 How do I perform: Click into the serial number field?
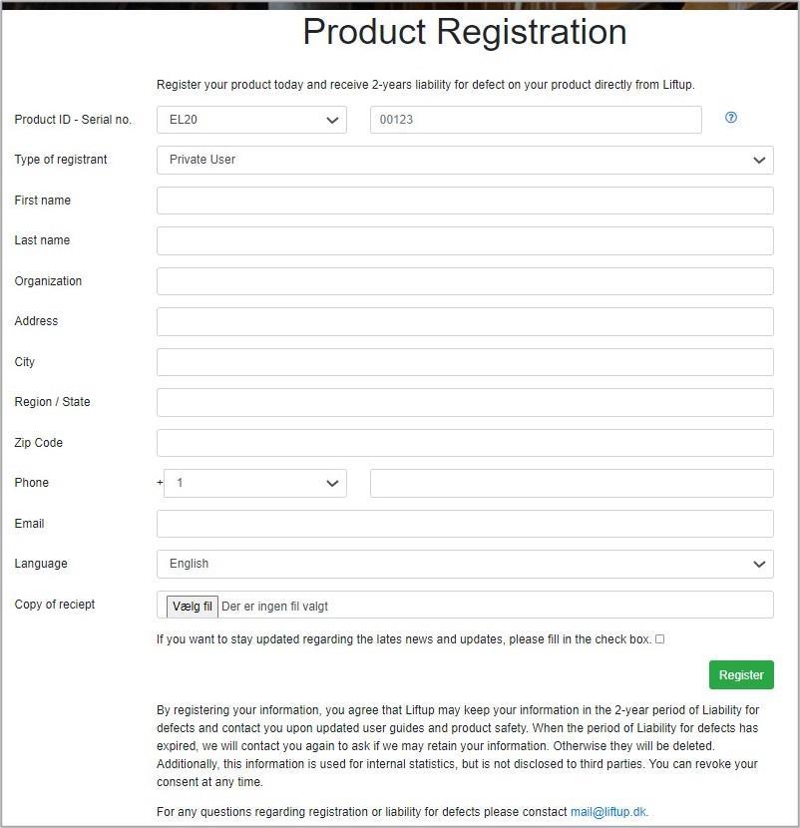(536, 120)
